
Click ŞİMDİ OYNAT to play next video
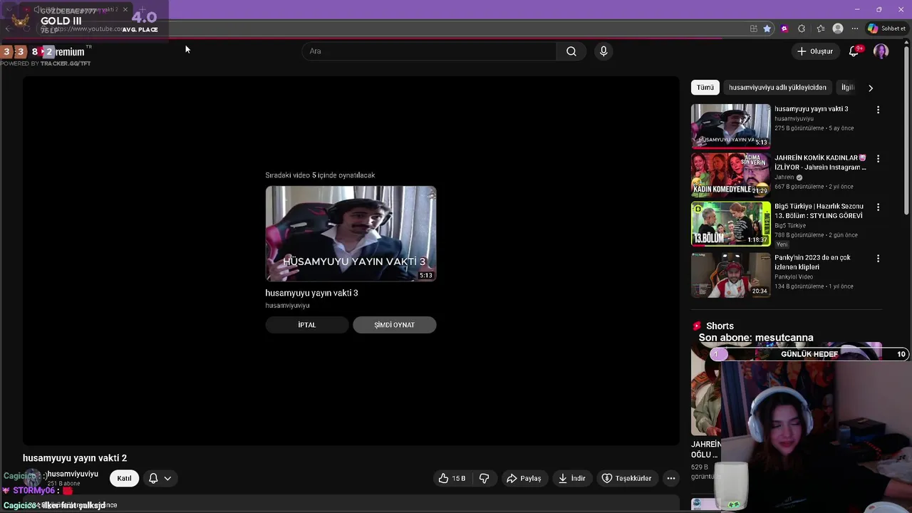394,325
